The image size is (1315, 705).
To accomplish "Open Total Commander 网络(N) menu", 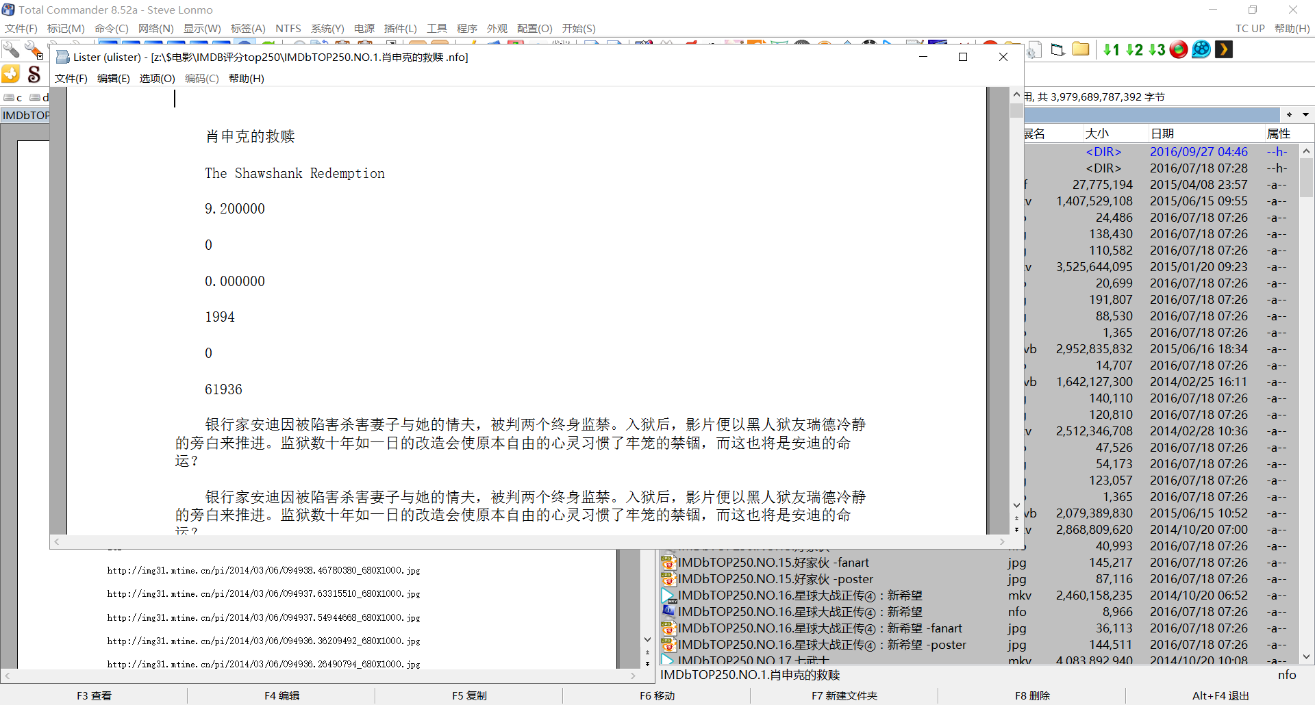I will 156,28.
